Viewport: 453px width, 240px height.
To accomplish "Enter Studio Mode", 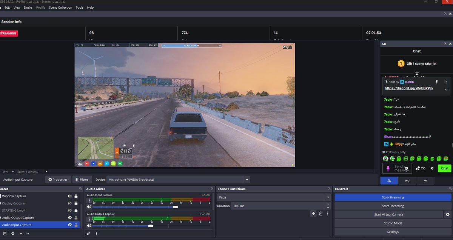I will [393, 223].
